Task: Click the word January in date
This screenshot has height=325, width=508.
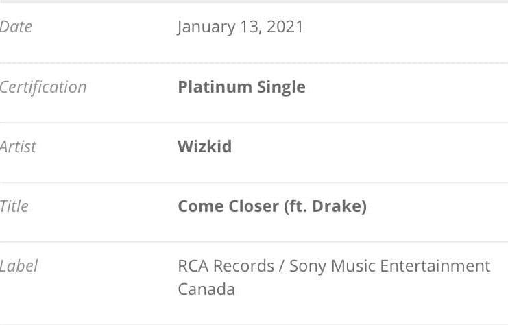Action: (x=204, y=27)
